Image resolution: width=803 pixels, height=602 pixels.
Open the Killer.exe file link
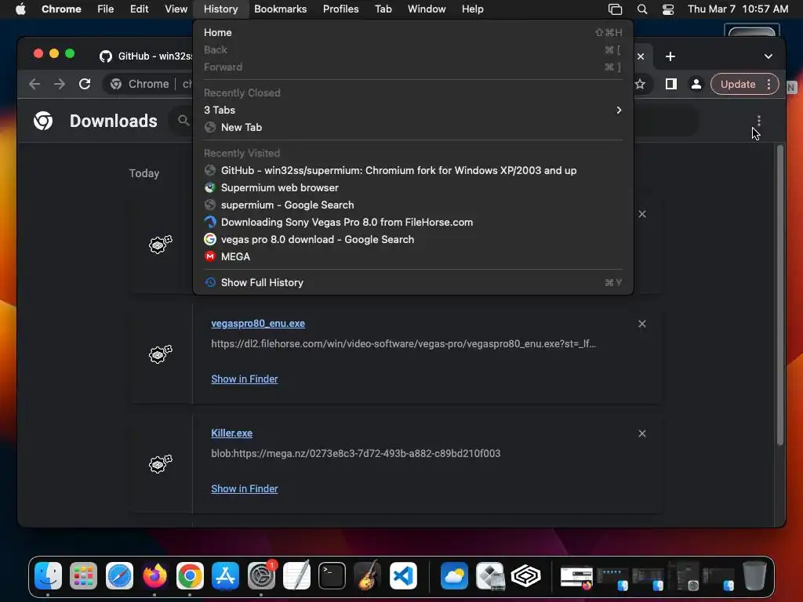tap(231, 433)
